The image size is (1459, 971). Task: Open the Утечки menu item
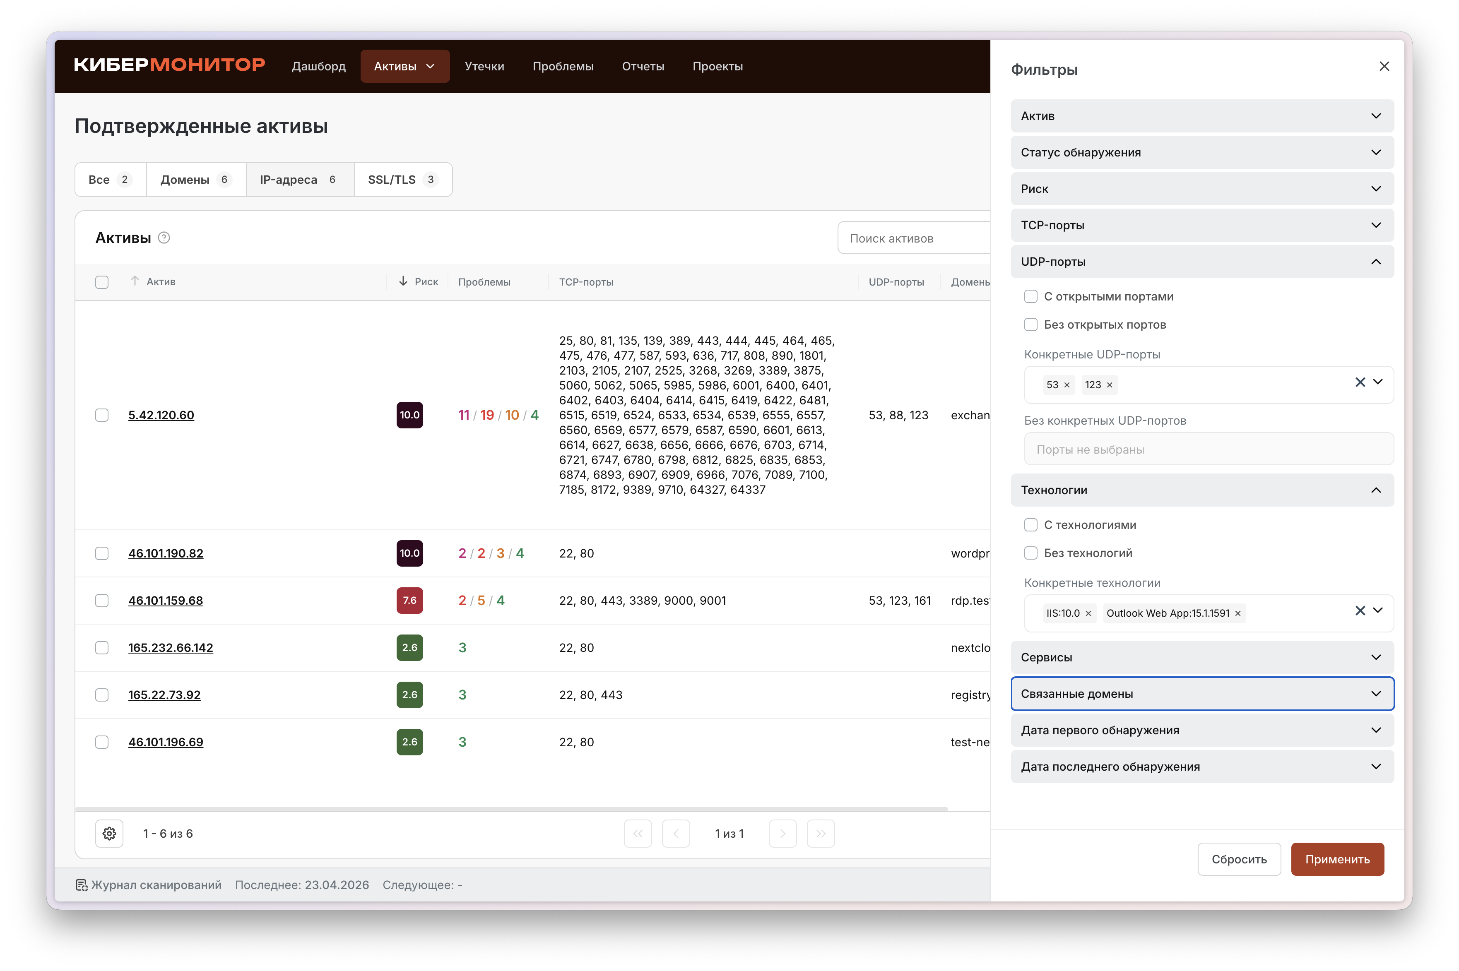484,66
